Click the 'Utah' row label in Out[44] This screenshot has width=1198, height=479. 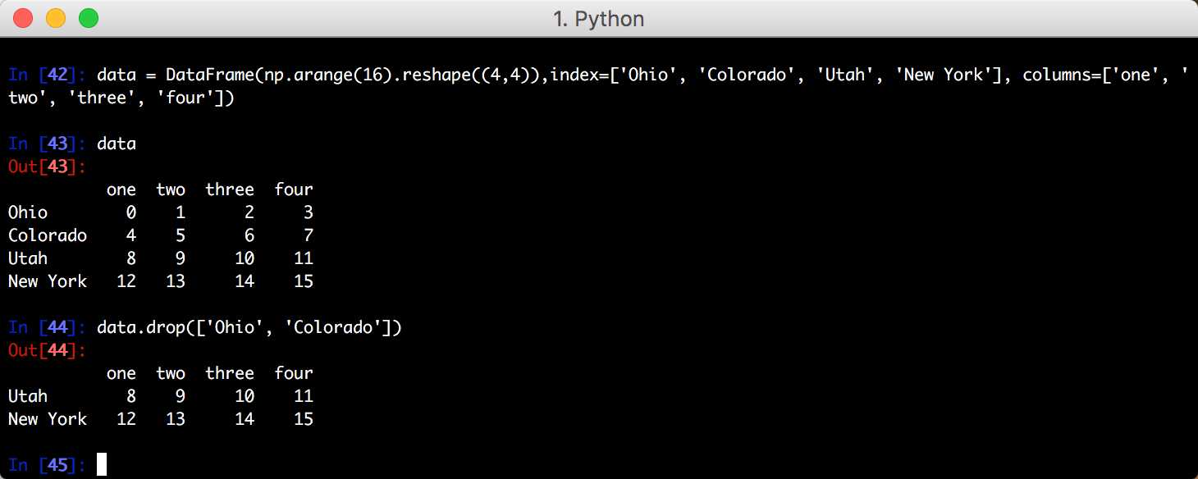pos(28,396)
